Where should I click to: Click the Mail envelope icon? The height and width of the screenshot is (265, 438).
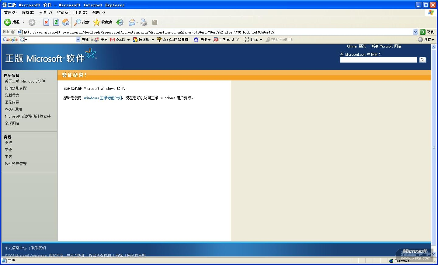pos(132,22)
